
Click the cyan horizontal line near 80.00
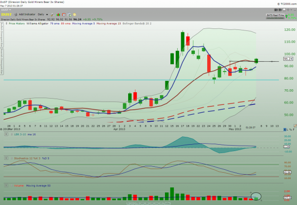[x=141, y=80]
